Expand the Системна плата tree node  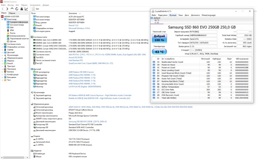pos(2,44)
